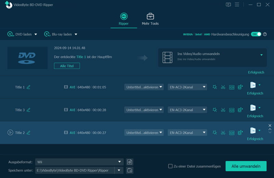Viewport: 274px width, 178px height.
Task: Open audio track dropdown for Title 1
Action: coord(187,87)
